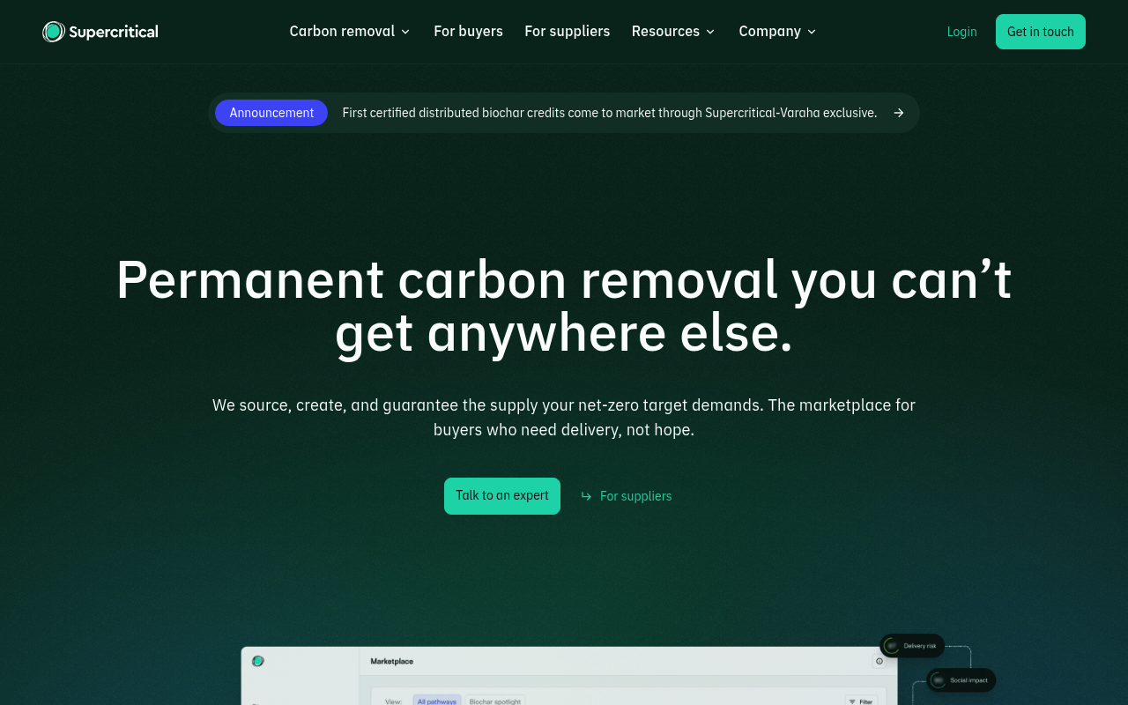
Task: Click the Supercritical logo icon
Action: tap(54, 32)
